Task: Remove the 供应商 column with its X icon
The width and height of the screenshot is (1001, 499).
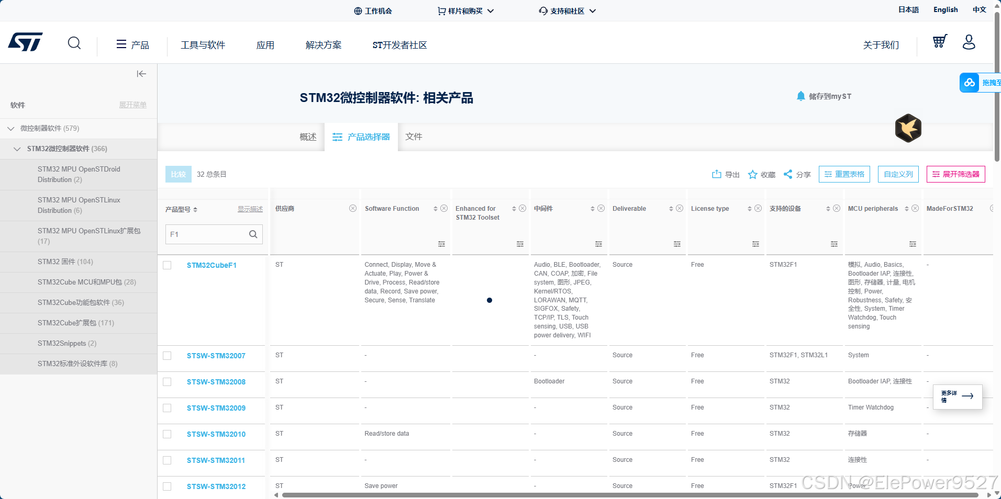Action: (x=353, y=208)
